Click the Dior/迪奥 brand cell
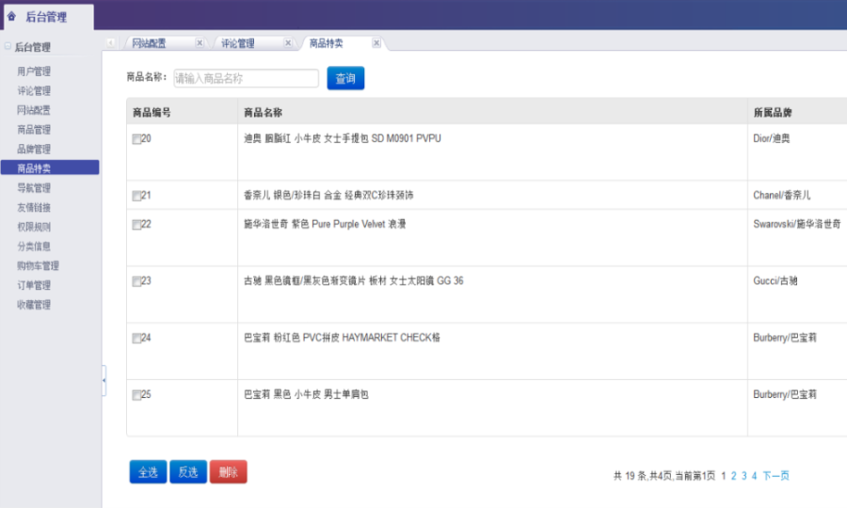 [772, 138]
